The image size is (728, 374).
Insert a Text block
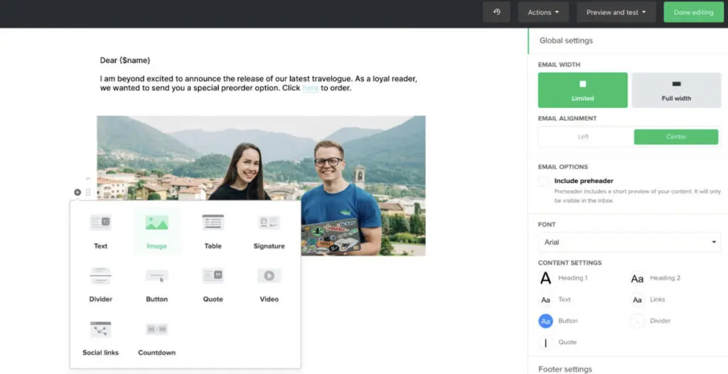click(x=101, y=231)
